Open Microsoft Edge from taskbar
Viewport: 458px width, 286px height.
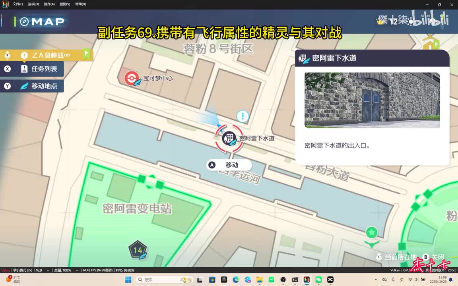click(x=236, y=280)
